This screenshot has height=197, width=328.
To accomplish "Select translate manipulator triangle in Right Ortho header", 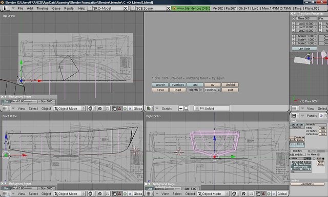I will coord(263,193).
